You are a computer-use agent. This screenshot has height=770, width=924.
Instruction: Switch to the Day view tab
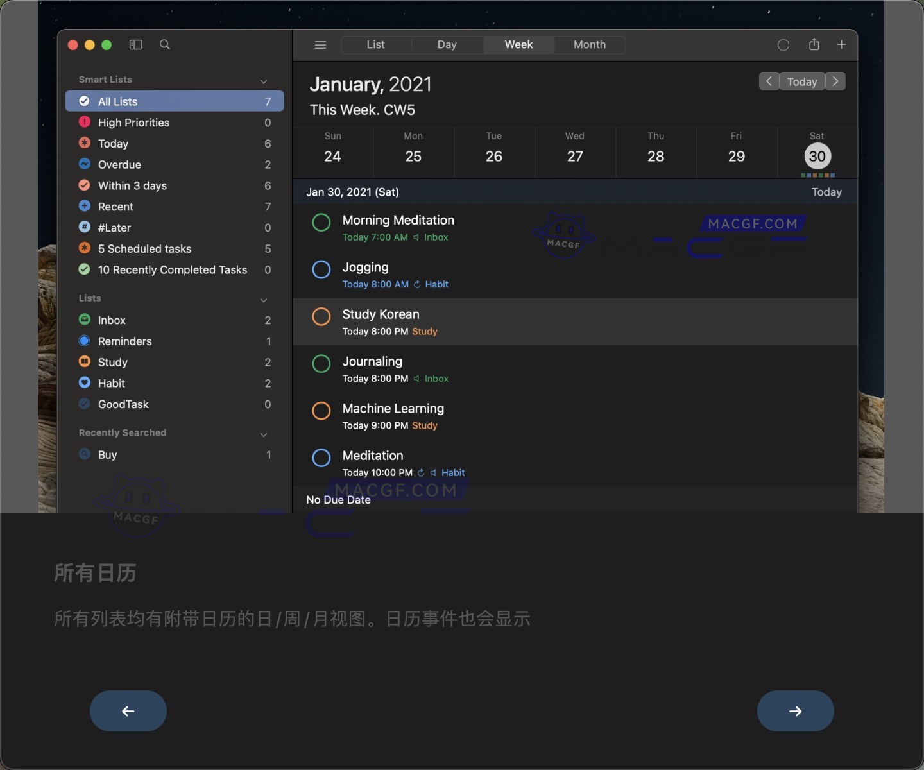pyautogui.click(x=447, y=45)
